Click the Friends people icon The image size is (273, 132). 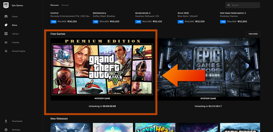pyautogui.click(x=6, y=42)
